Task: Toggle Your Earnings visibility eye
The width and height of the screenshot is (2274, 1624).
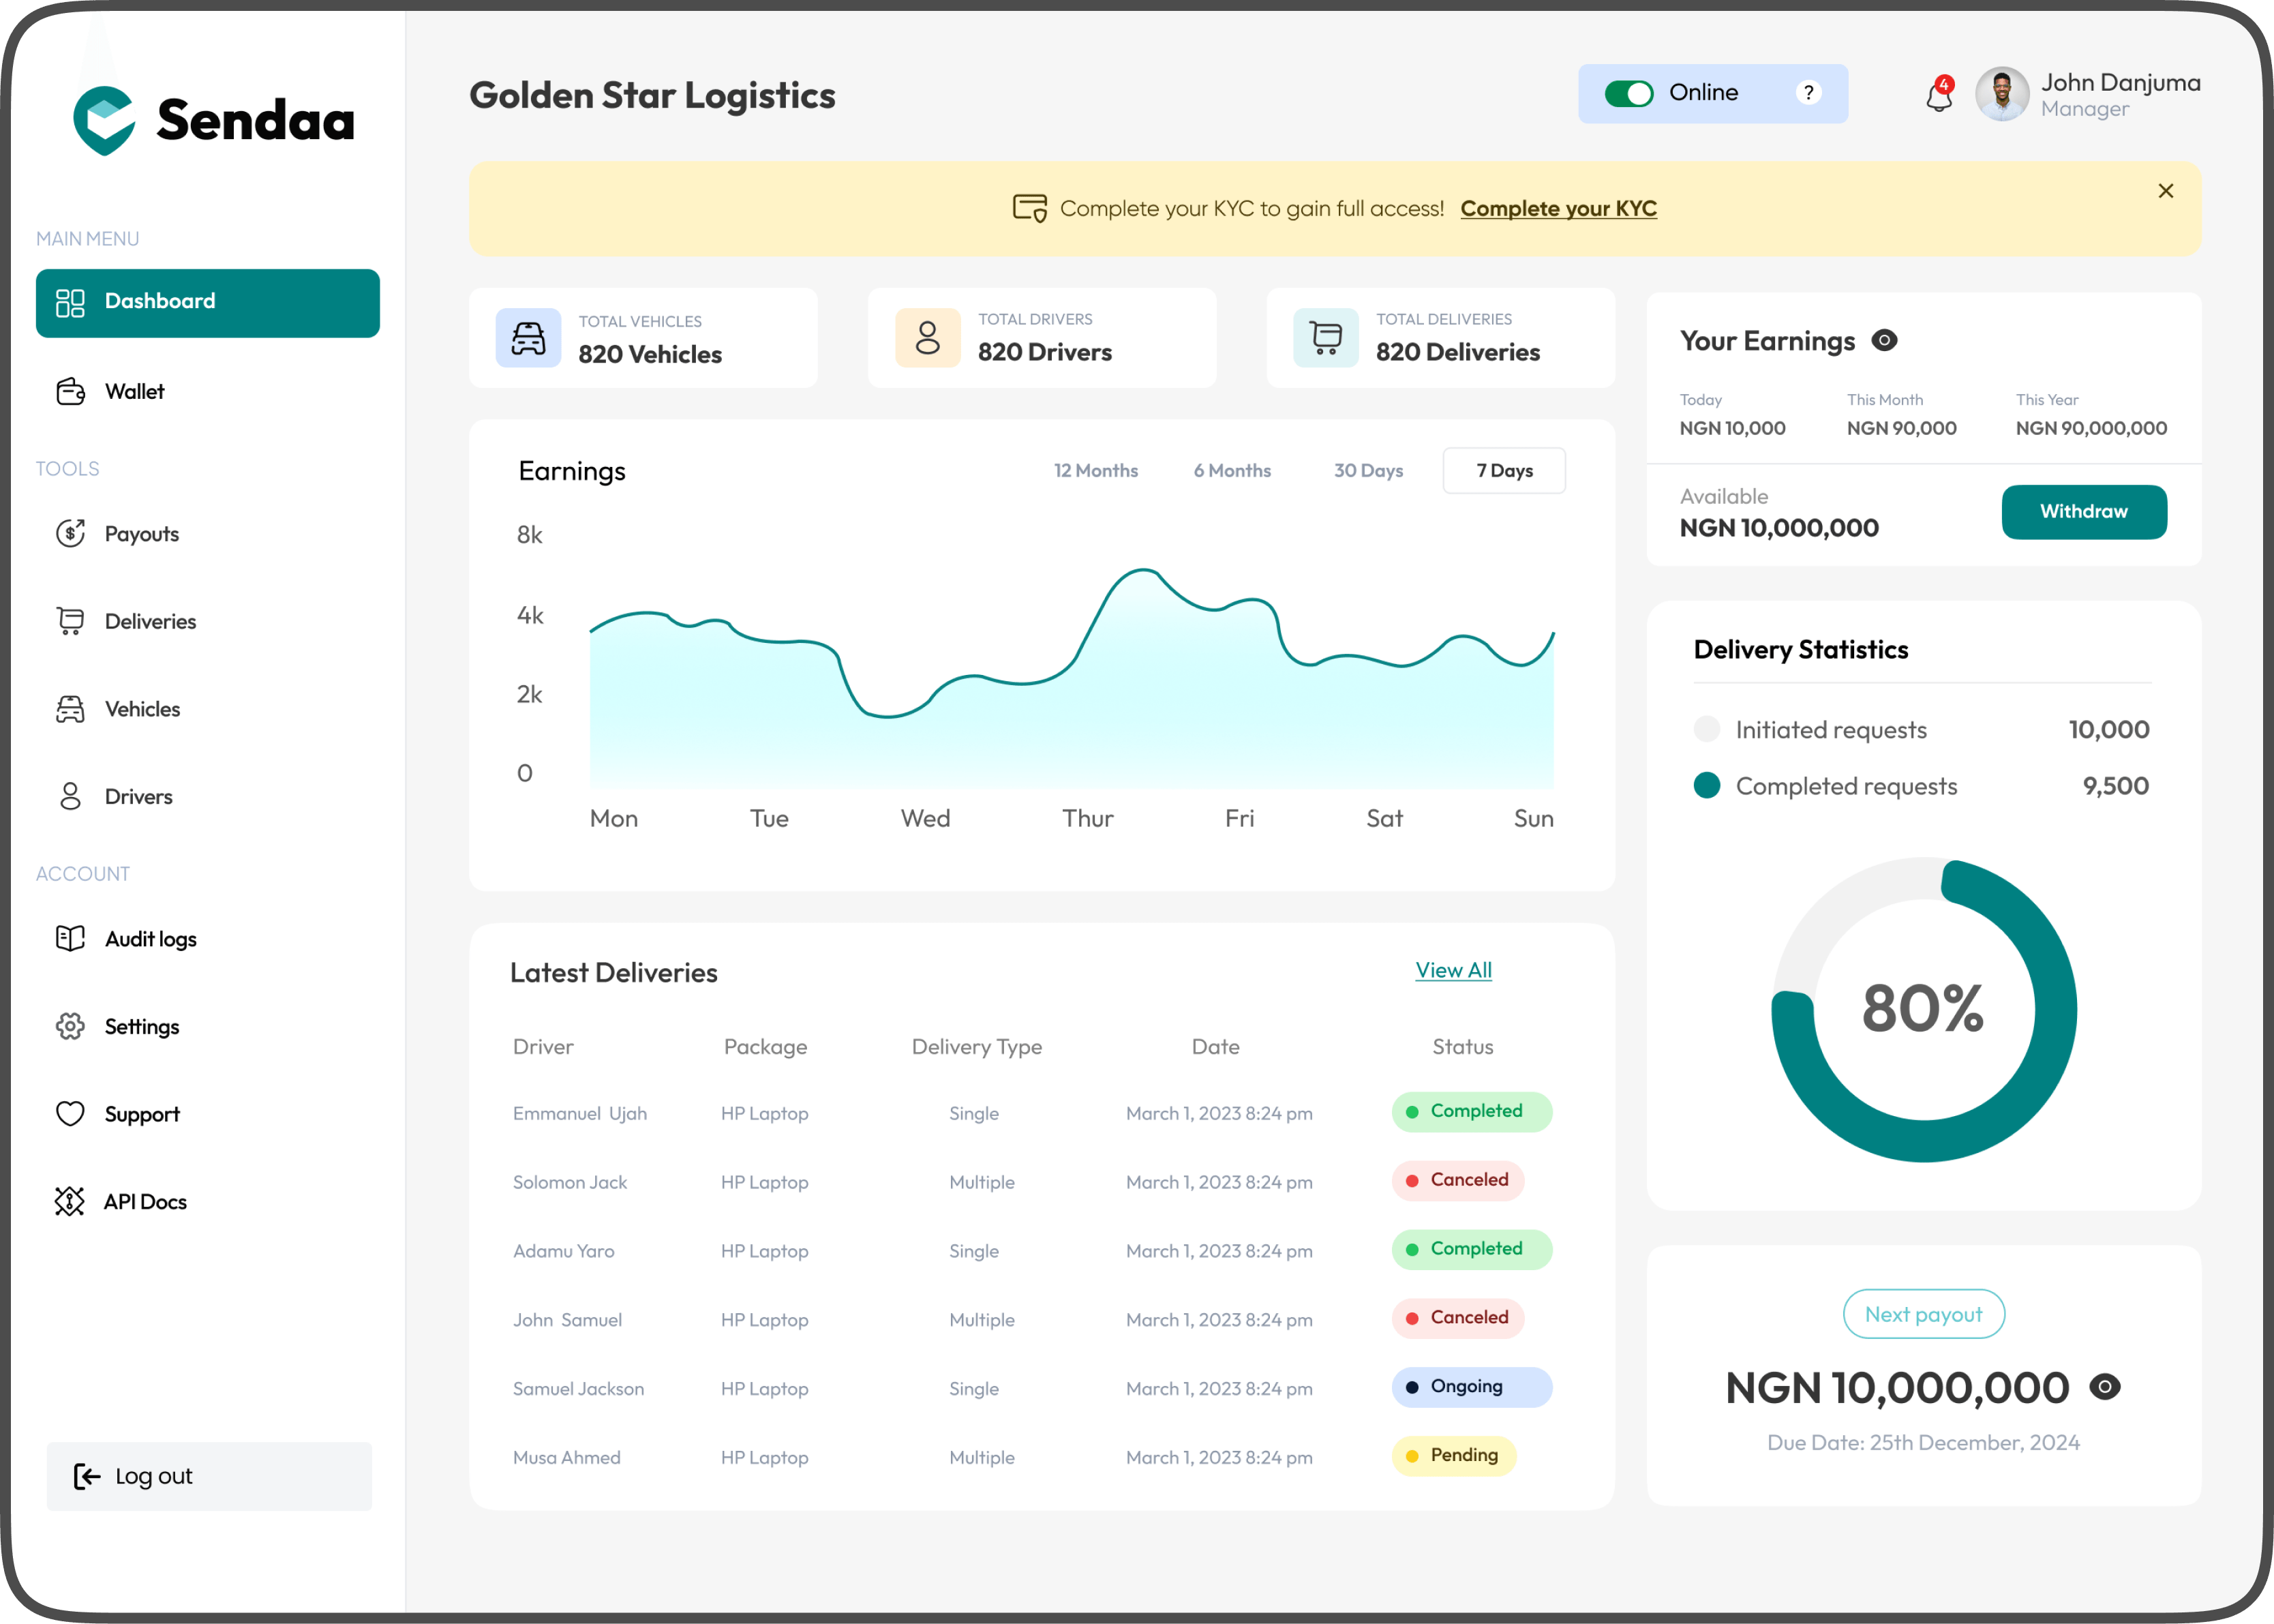Action: (1884, 340)
